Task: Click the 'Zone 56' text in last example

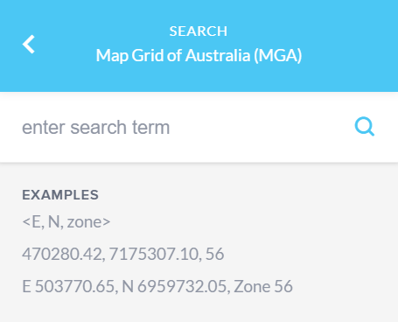Action: click(x=263, y=286)
